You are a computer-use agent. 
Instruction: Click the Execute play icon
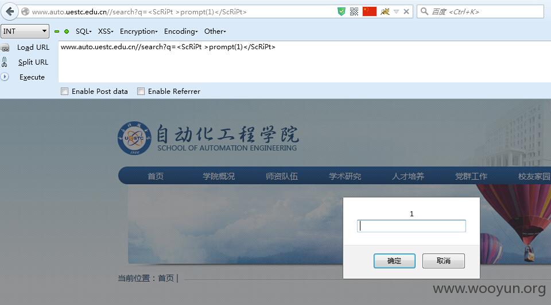(5, 77)
